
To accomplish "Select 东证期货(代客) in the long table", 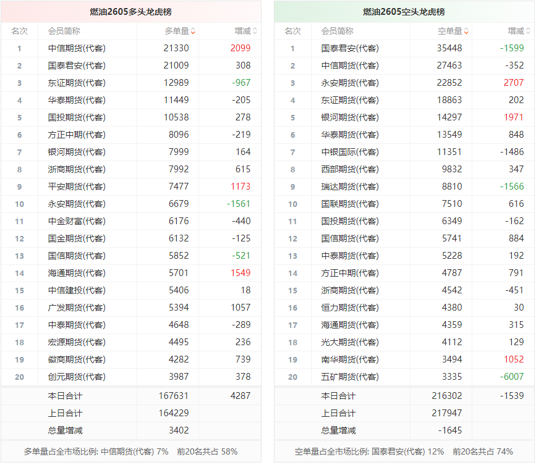I will (x=77, y=83).
